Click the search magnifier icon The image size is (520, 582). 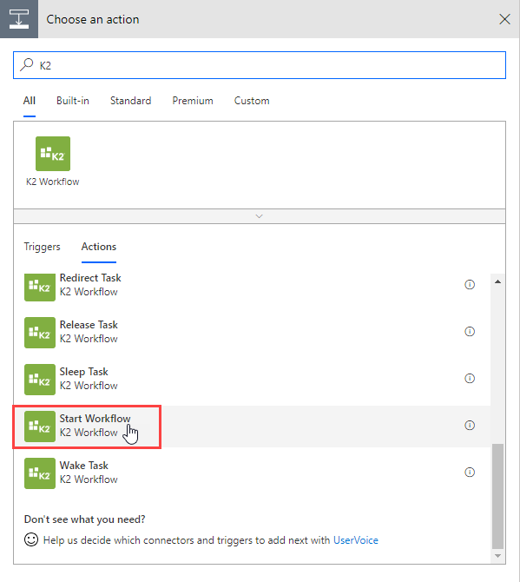tap(27, 65)
